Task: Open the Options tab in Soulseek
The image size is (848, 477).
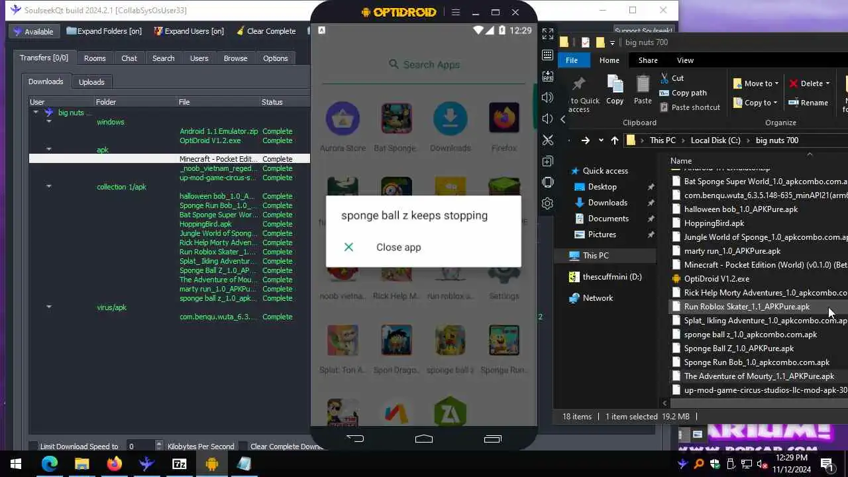Action: pyautogui.click(x=276, y=58)
